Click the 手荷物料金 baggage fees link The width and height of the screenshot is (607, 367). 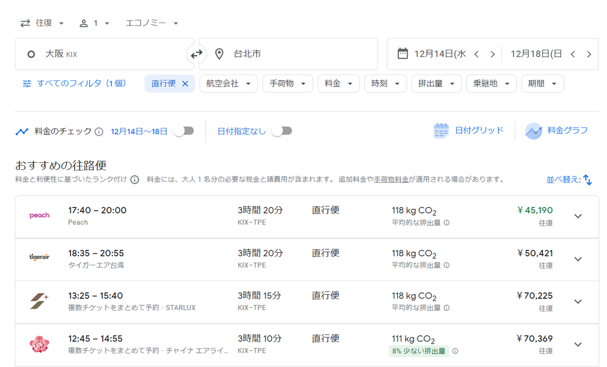click(x=391, y=179)
